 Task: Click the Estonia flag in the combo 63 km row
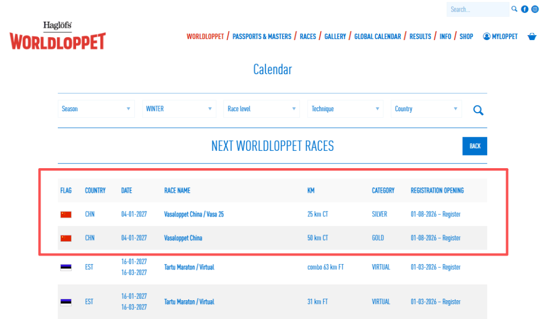tap(65, 268)
